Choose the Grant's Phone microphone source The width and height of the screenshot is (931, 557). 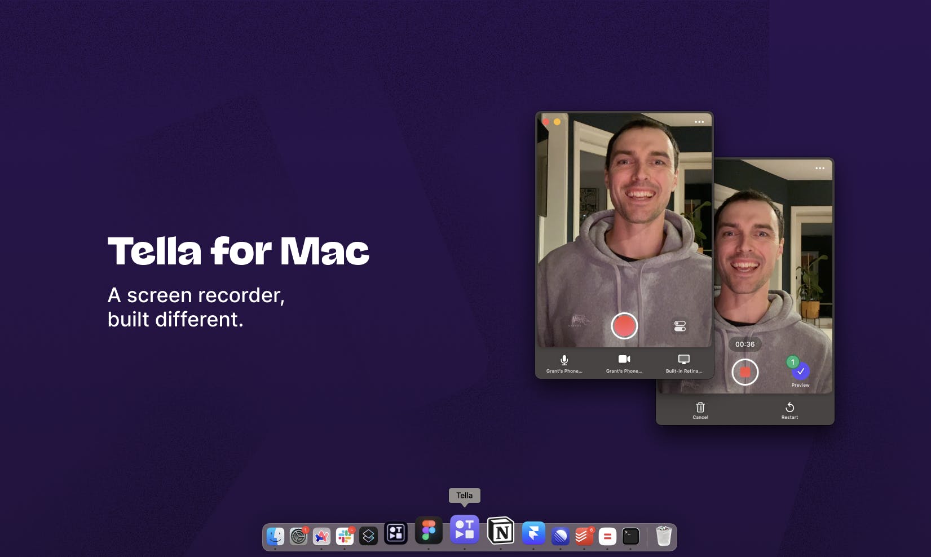coord(564,364)
